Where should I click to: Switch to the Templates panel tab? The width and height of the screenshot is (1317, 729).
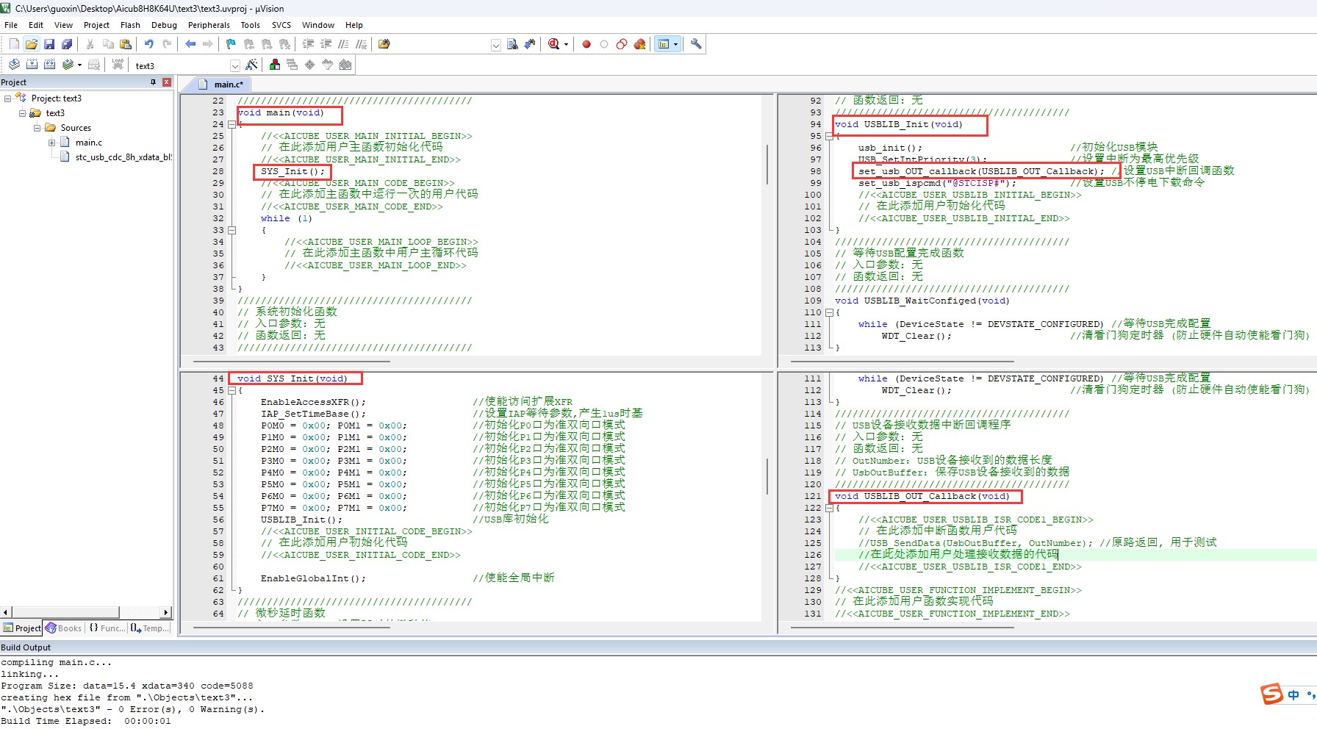[x=149, y=628]
